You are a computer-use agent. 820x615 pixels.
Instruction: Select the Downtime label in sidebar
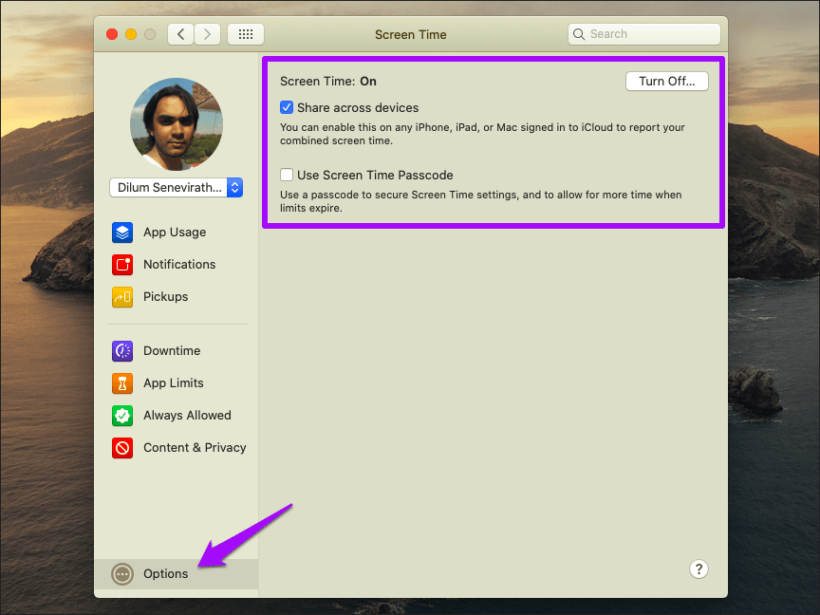tap(172, 351)
